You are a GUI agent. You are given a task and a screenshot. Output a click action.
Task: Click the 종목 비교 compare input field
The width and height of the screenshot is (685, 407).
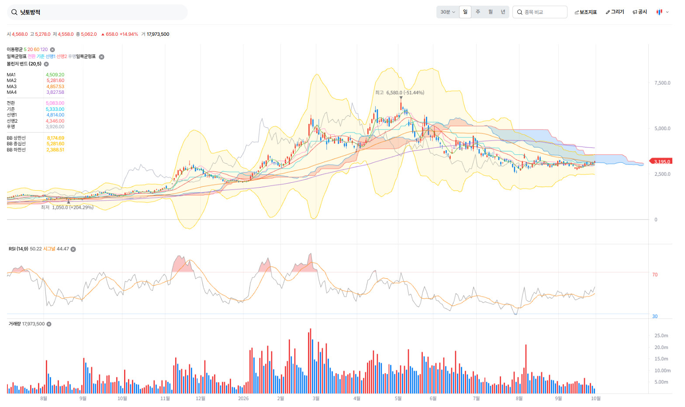[x=540, y=12]
